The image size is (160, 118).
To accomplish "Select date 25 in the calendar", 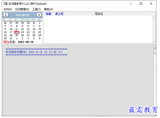I will coord(17,35).
